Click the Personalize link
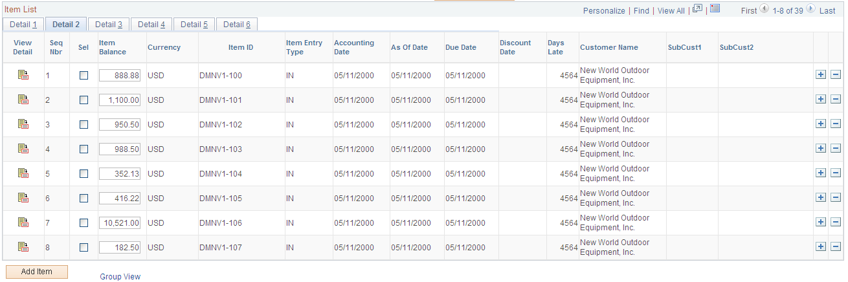The image size is (848, 282). (604, 11)
